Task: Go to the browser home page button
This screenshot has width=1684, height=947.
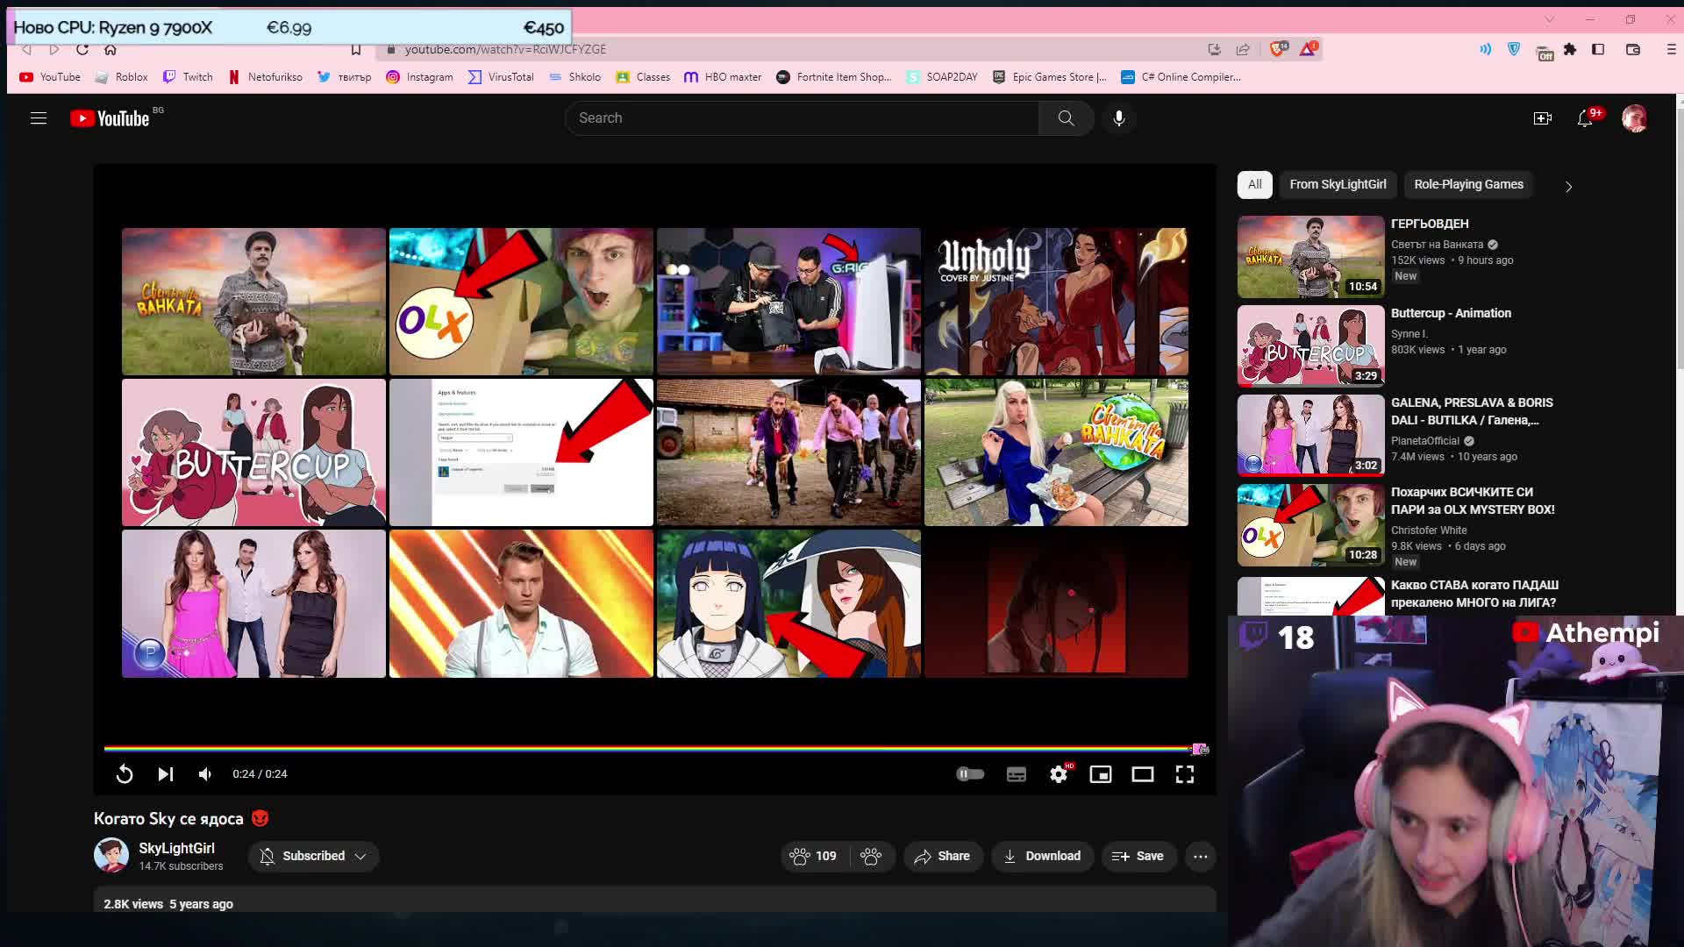Action: click(x=111, y=49)
